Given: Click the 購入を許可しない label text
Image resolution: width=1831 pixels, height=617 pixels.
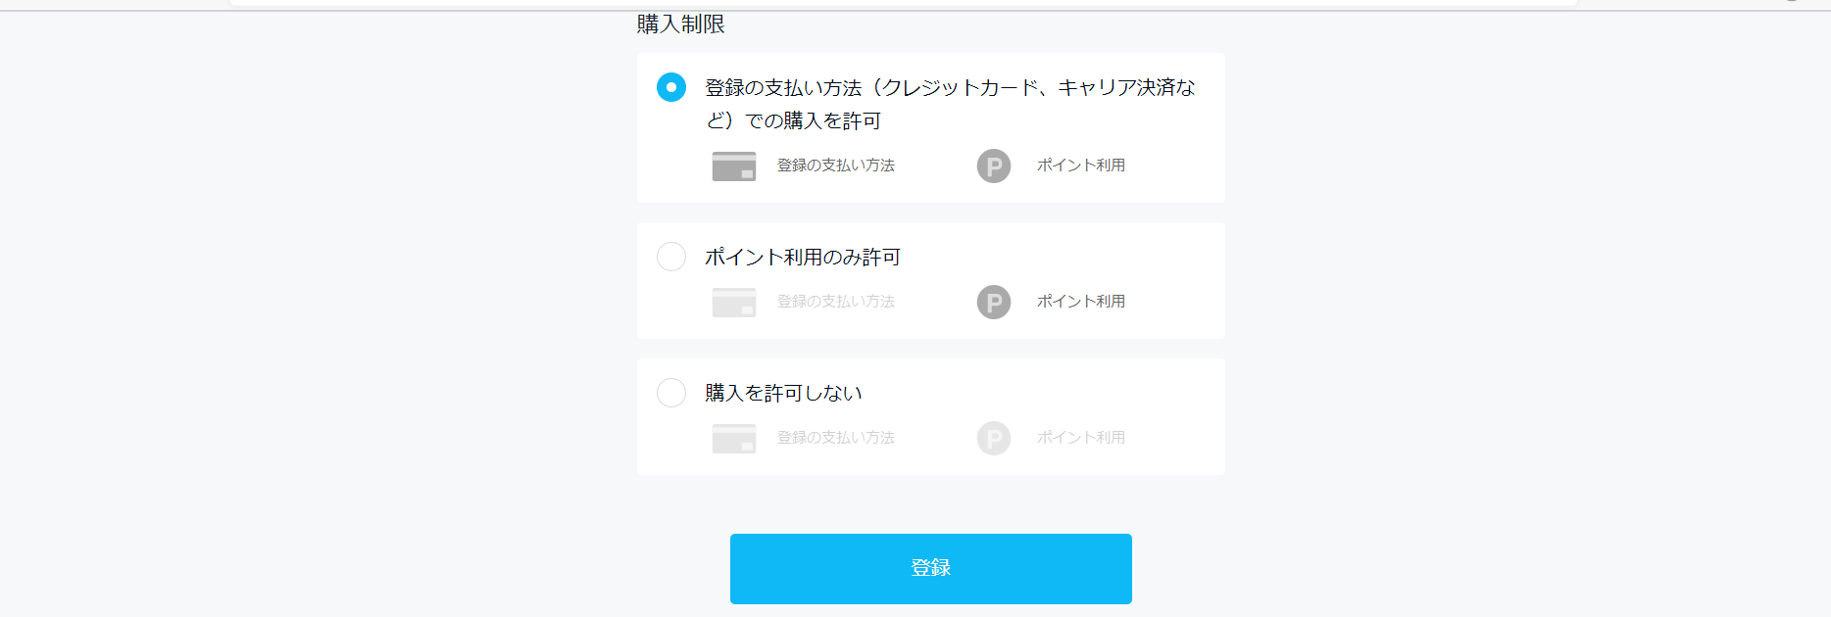Looking at the screenshot, I should coord(784,393).
